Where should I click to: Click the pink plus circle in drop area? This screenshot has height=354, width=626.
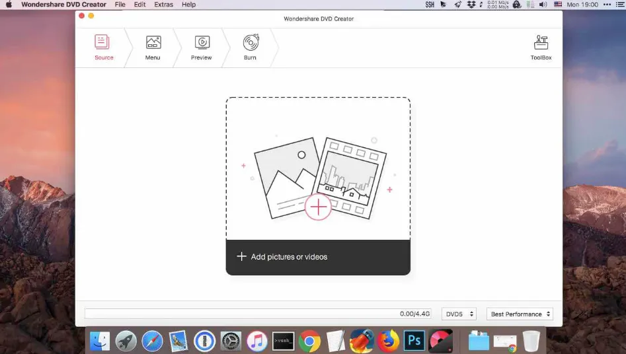(318, 207)
